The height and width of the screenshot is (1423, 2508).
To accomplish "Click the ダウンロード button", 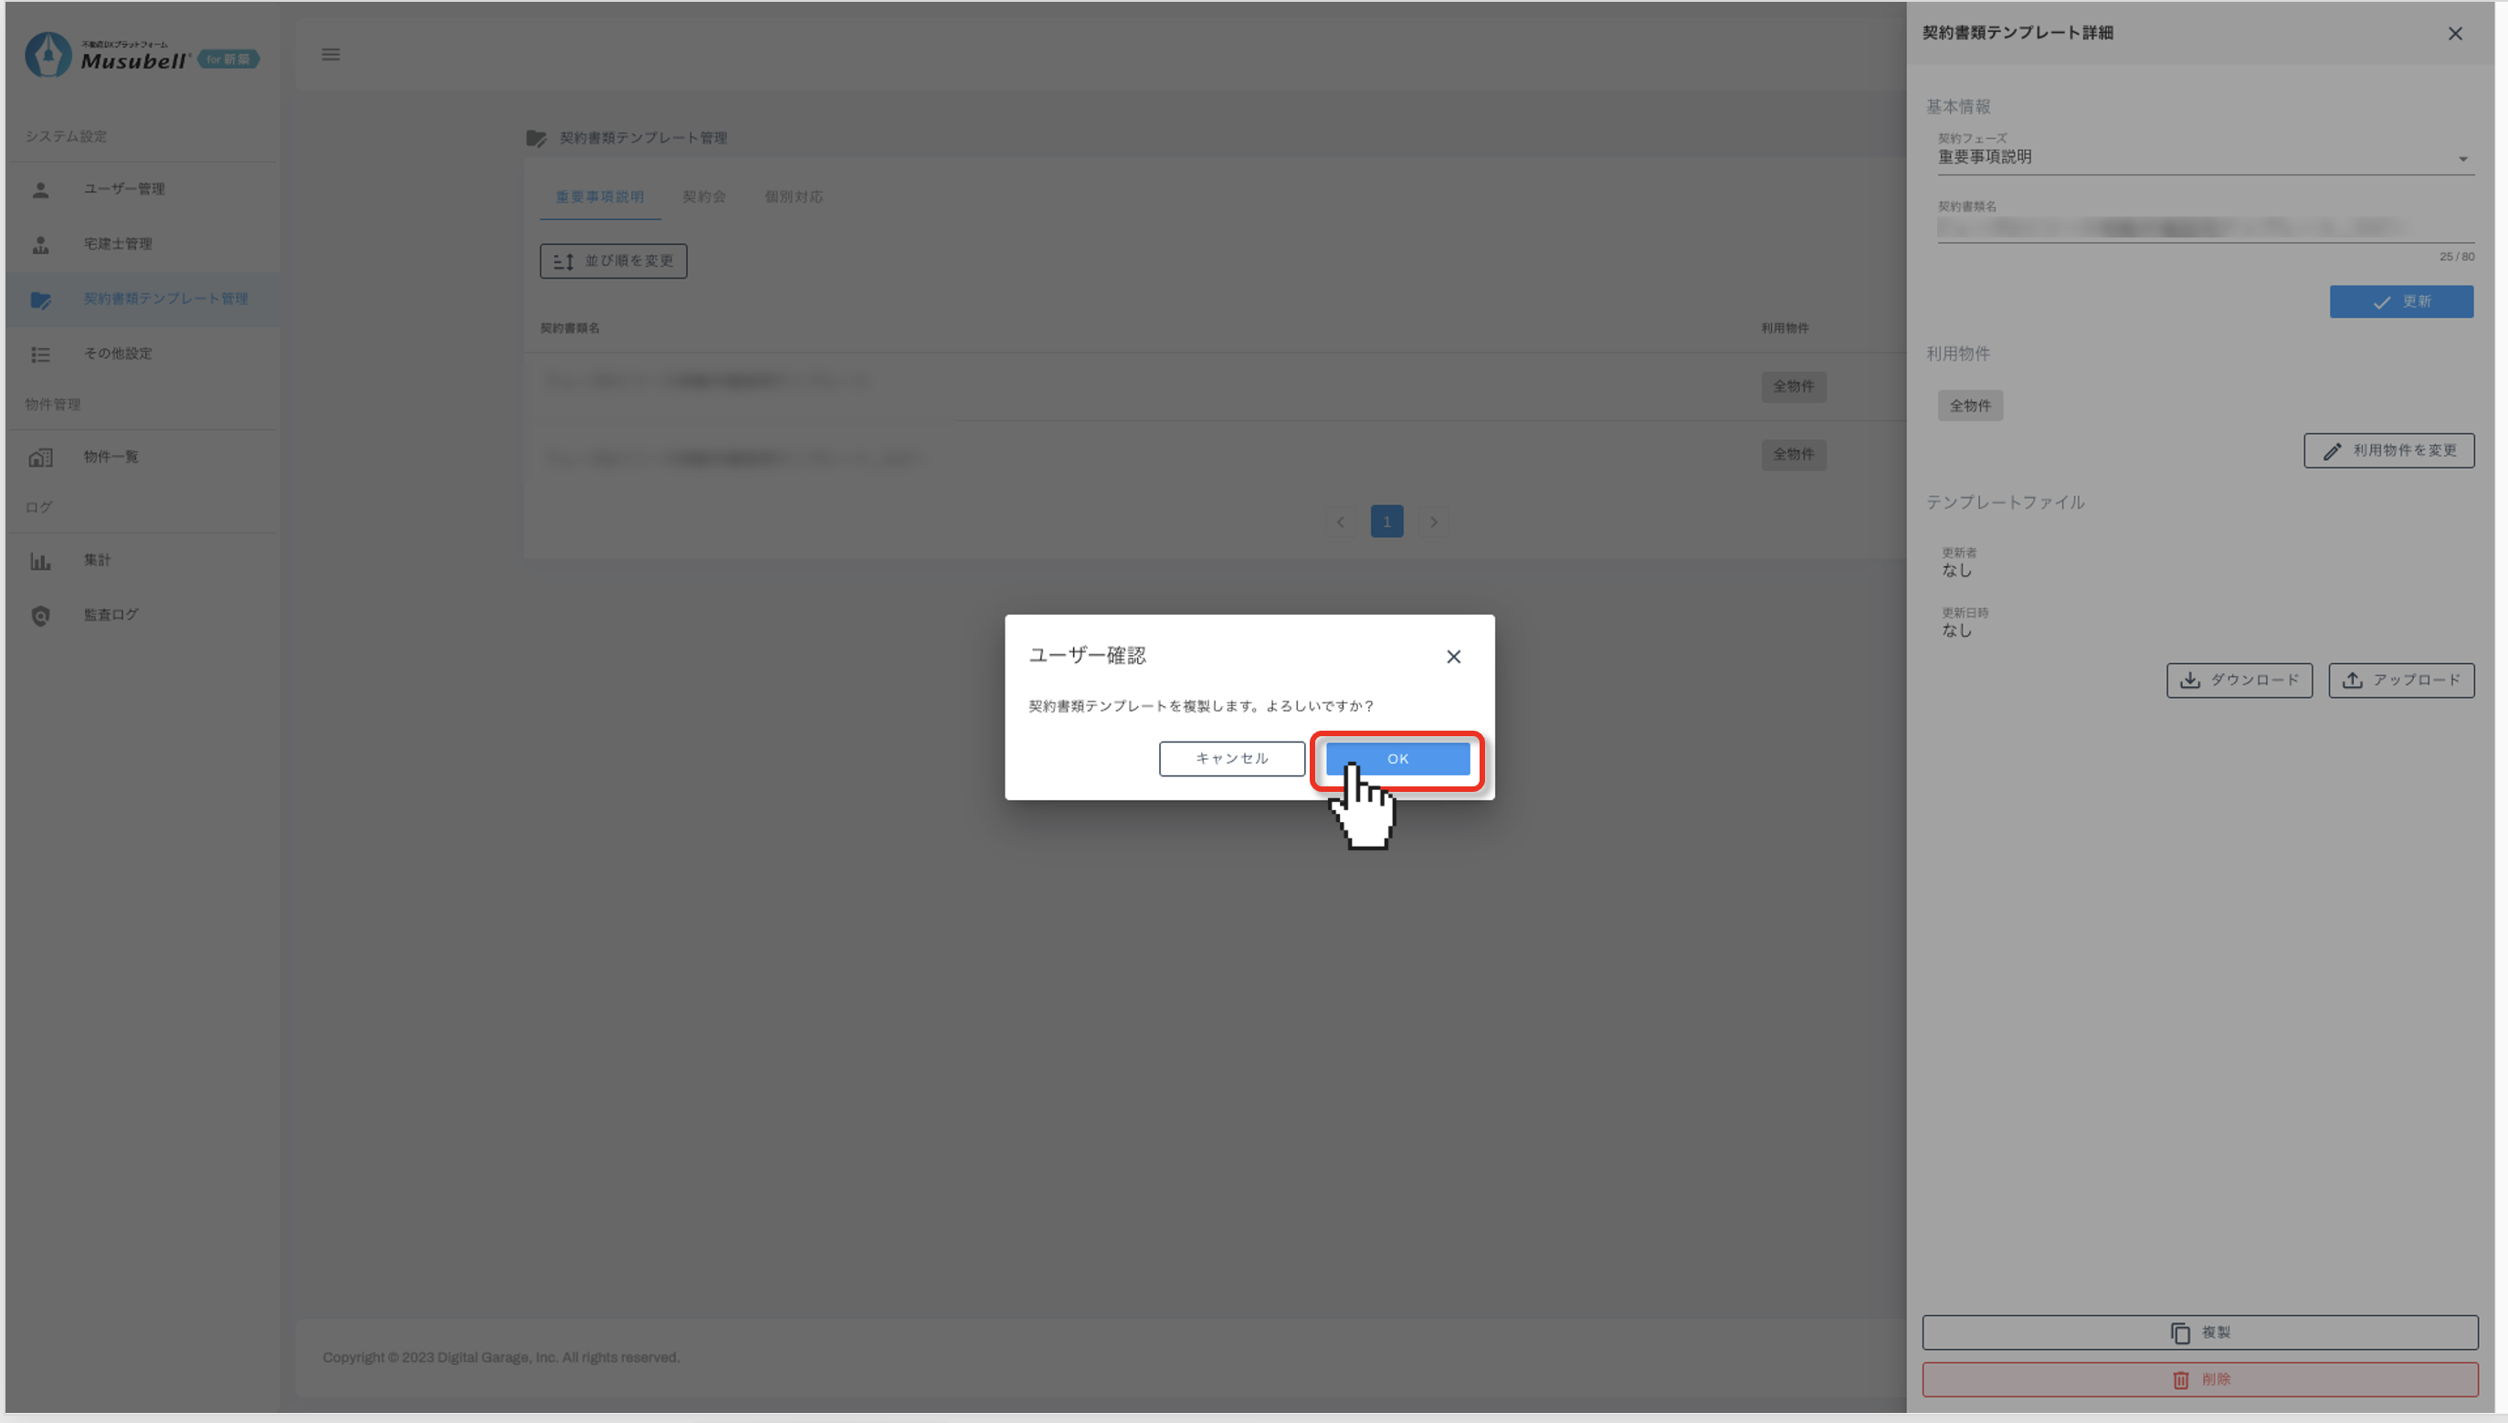I will (x=2239, y=680).
